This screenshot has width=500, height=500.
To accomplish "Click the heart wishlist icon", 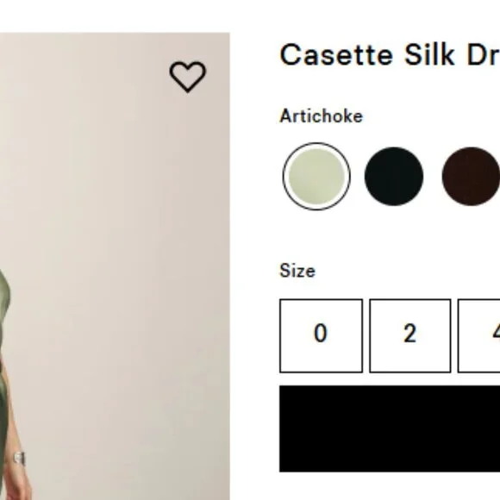I will click(x=188, y=77).
